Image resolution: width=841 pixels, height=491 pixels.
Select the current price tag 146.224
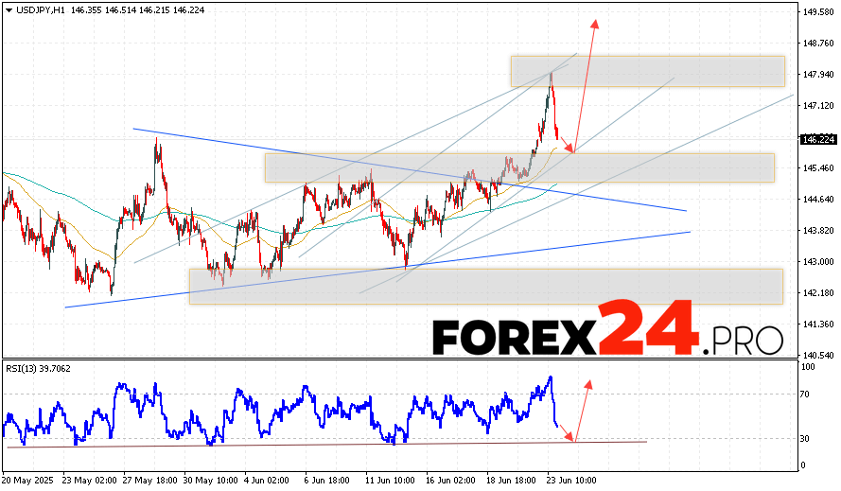(816, 139)
